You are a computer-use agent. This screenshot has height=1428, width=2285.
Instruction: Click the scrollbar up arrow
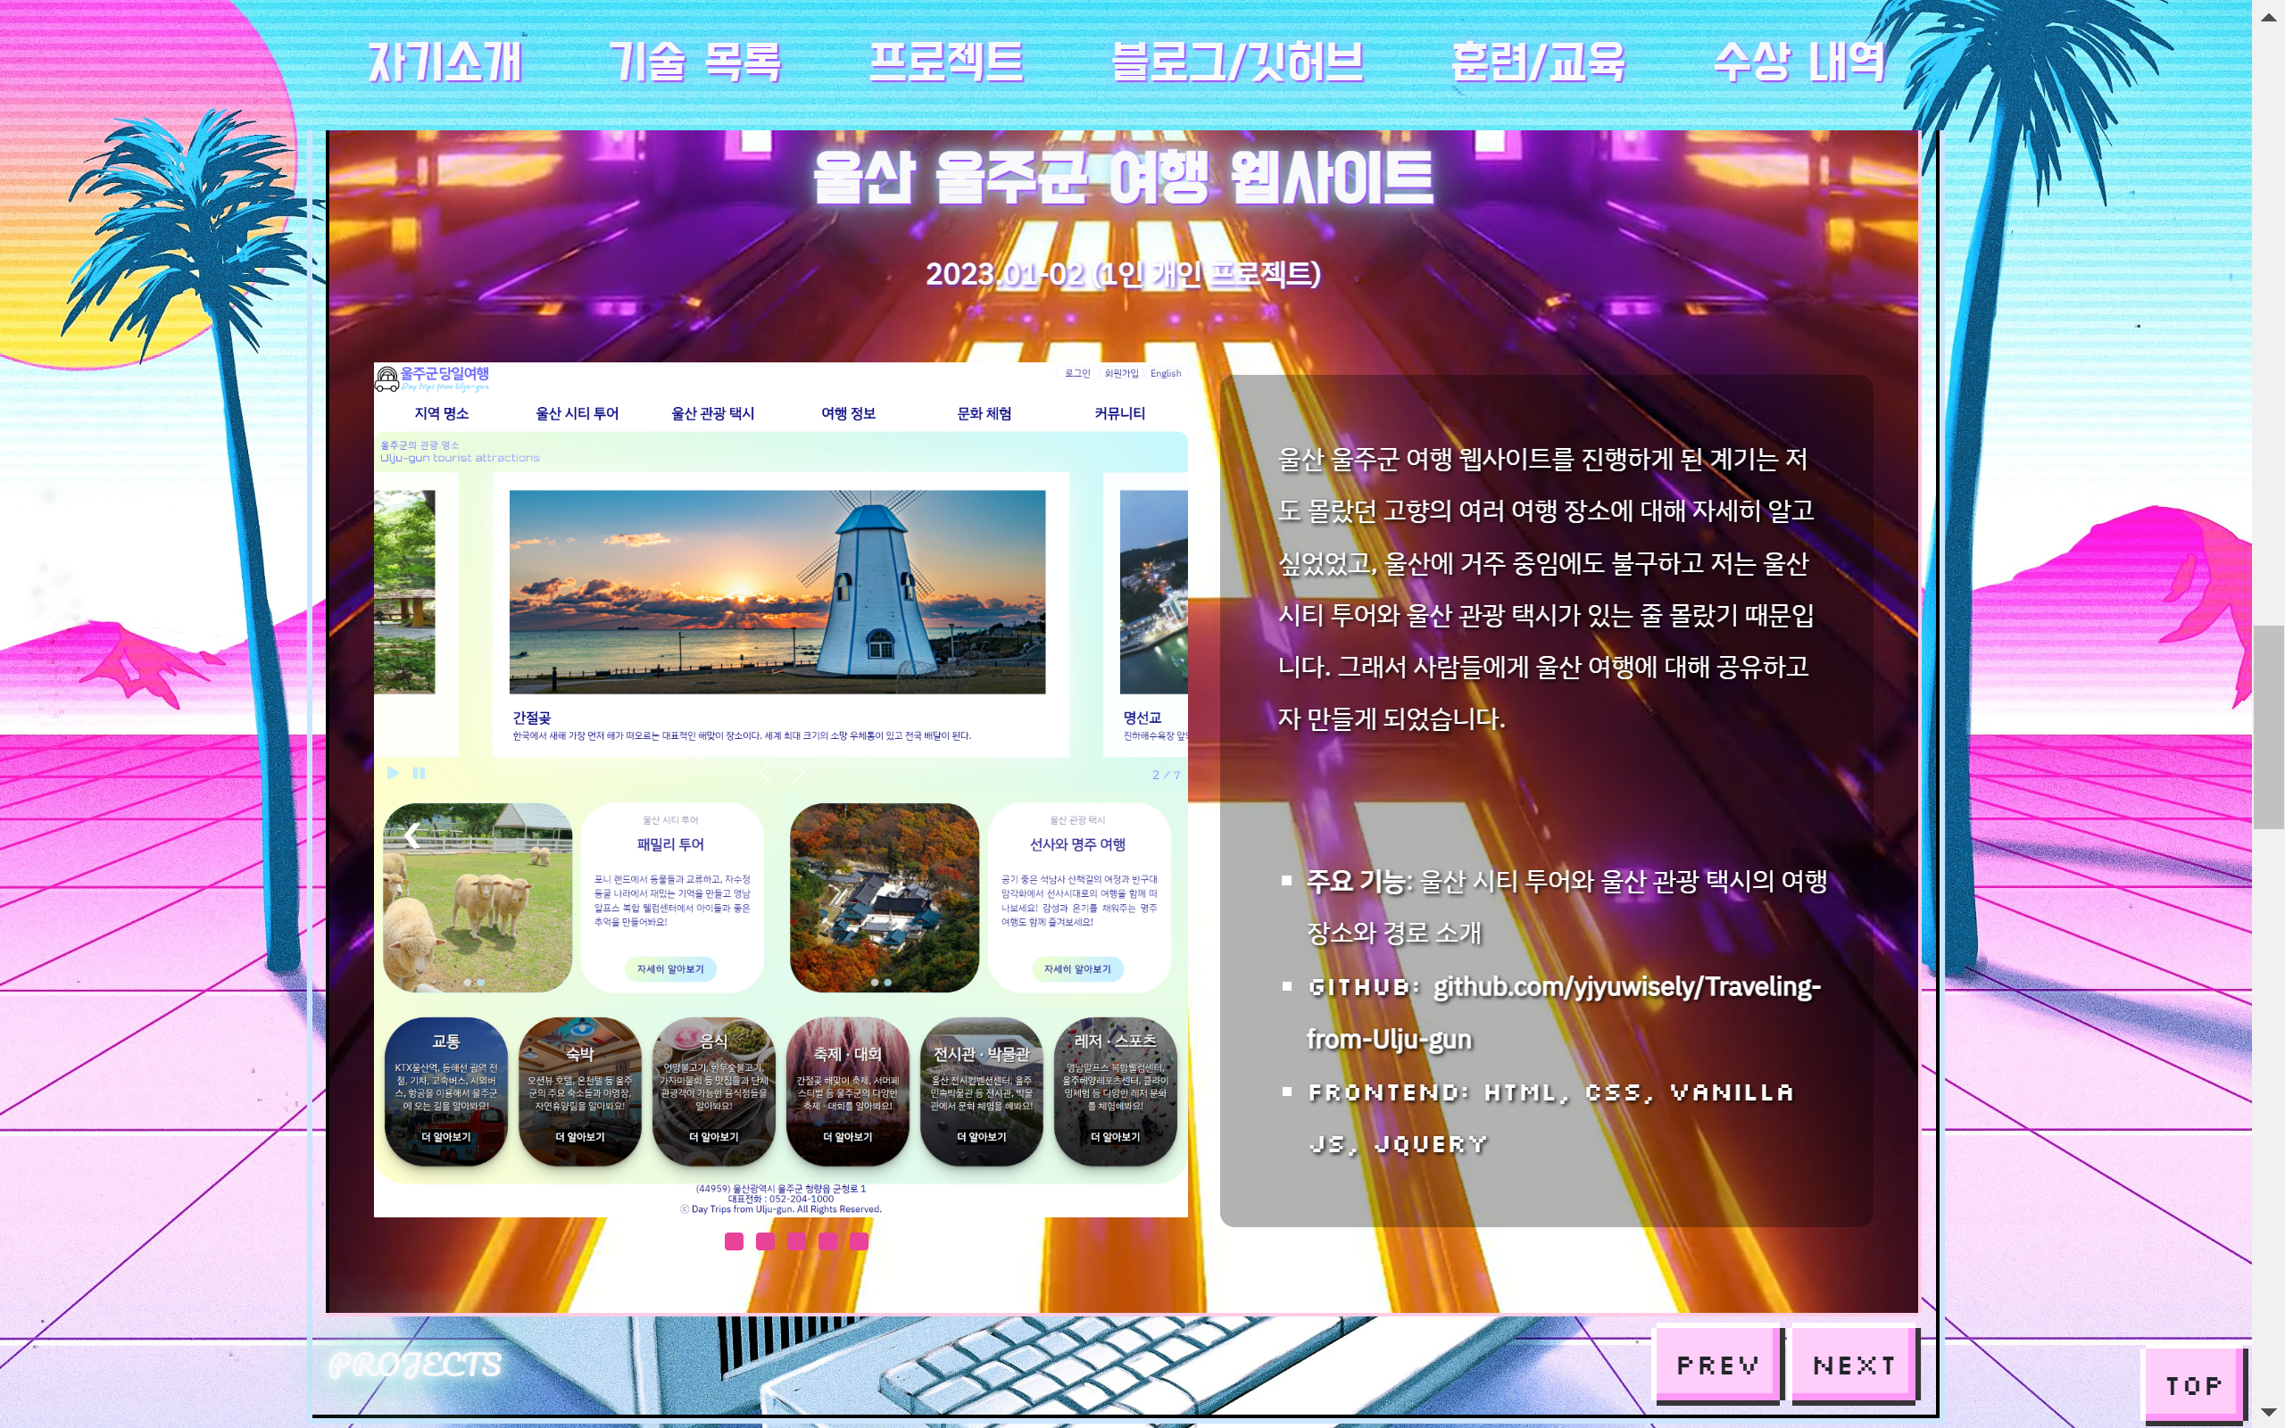coord(2268,17)
